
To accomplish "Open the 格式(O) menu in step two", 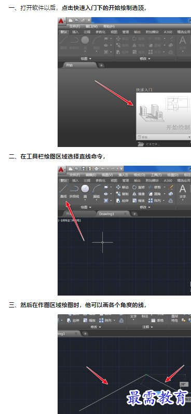I will 139,175.
